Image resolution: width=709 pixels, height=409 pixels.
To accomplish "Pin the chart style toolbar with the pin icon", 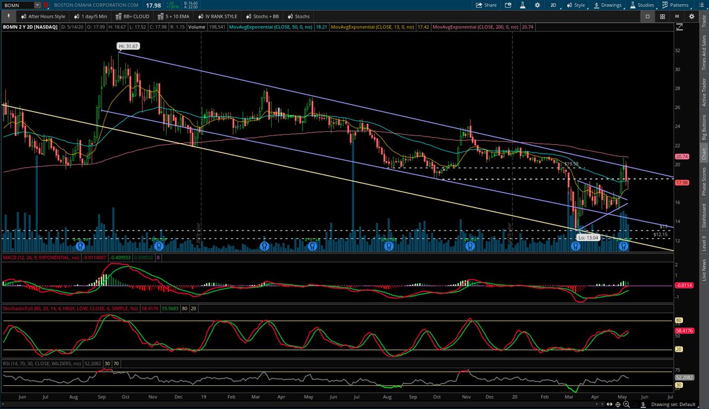I will 8,16.
